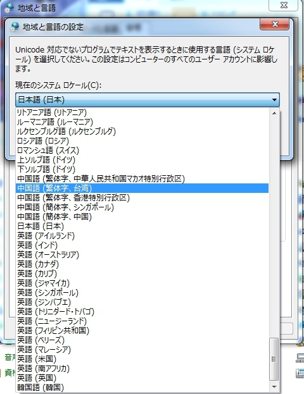
Task: Choose 中国語 (簡体字、シンガポール)
Action: click(x=142, y=207)
